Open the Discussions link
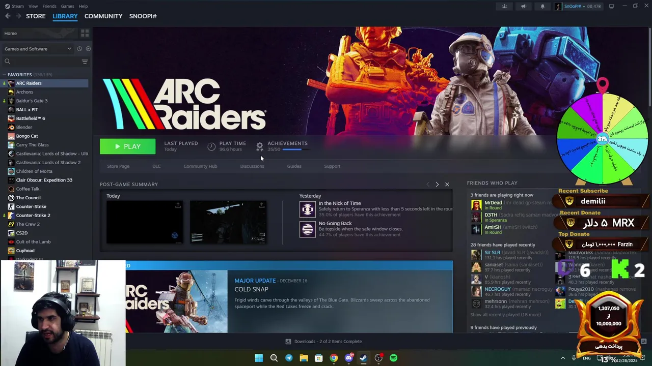Screen dimensions: 652x366 252,166
